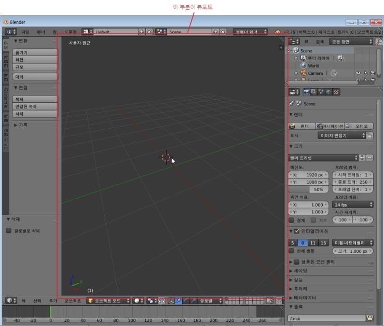
Task: Open the pivot point selector icon
Action: tap(152, 301)
